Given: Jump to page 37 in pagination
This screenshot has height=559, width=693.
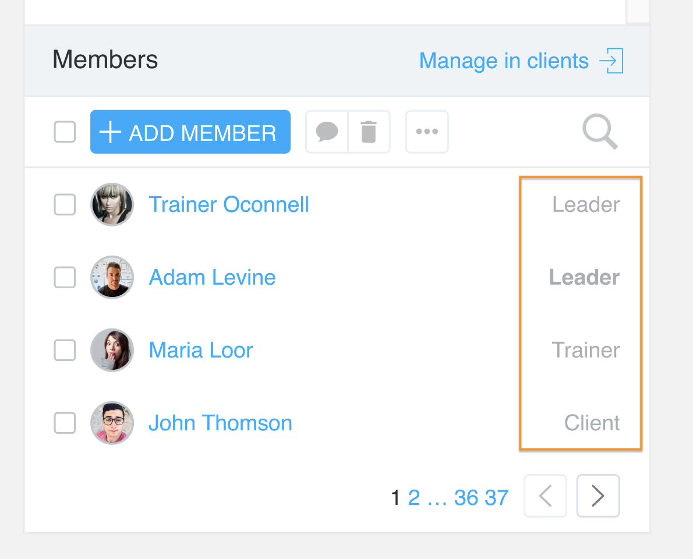Looking at the screenshot, I should [497, 498].
